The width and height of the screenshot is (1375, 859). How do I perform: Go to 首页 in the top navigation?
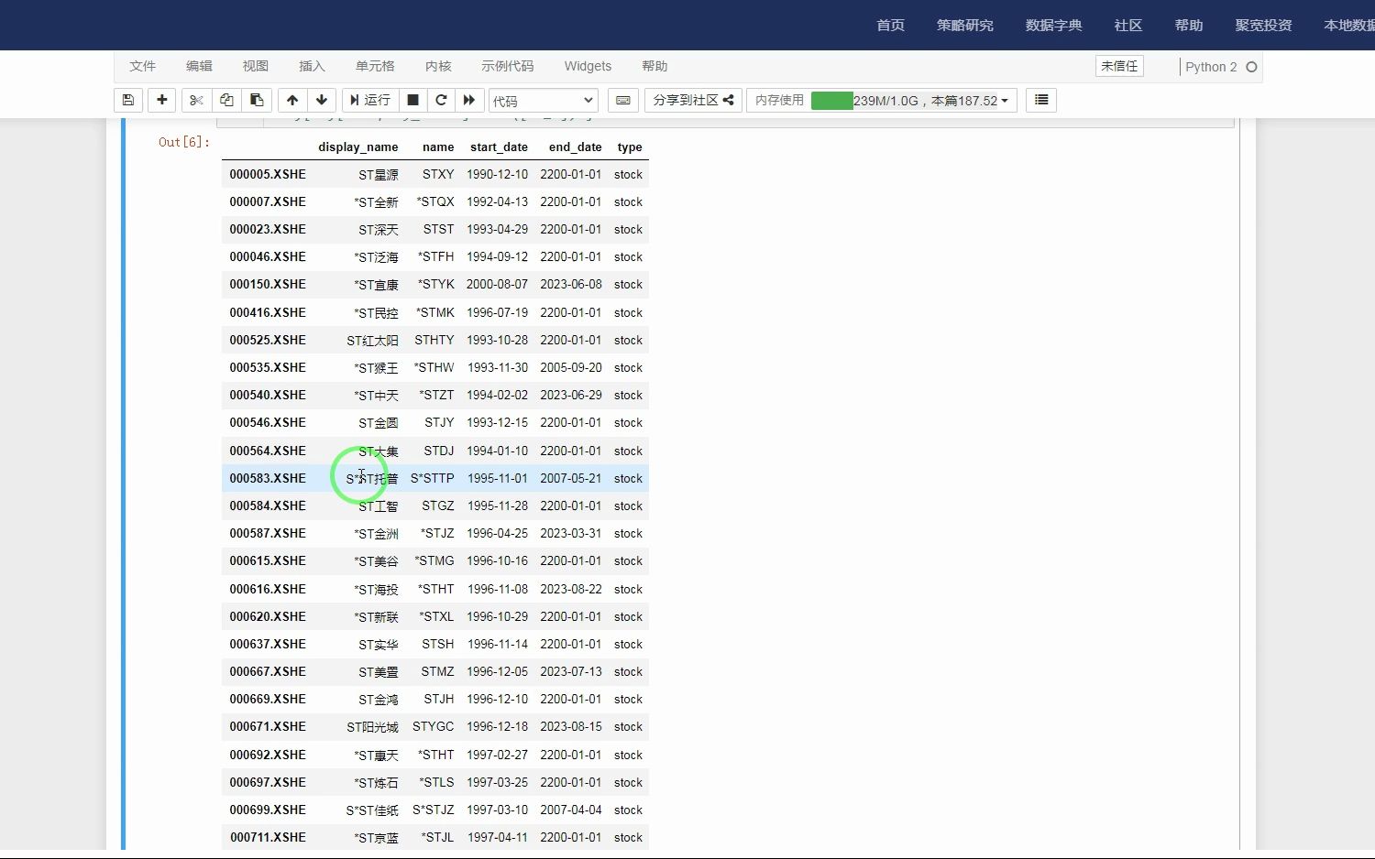point(890,25)
